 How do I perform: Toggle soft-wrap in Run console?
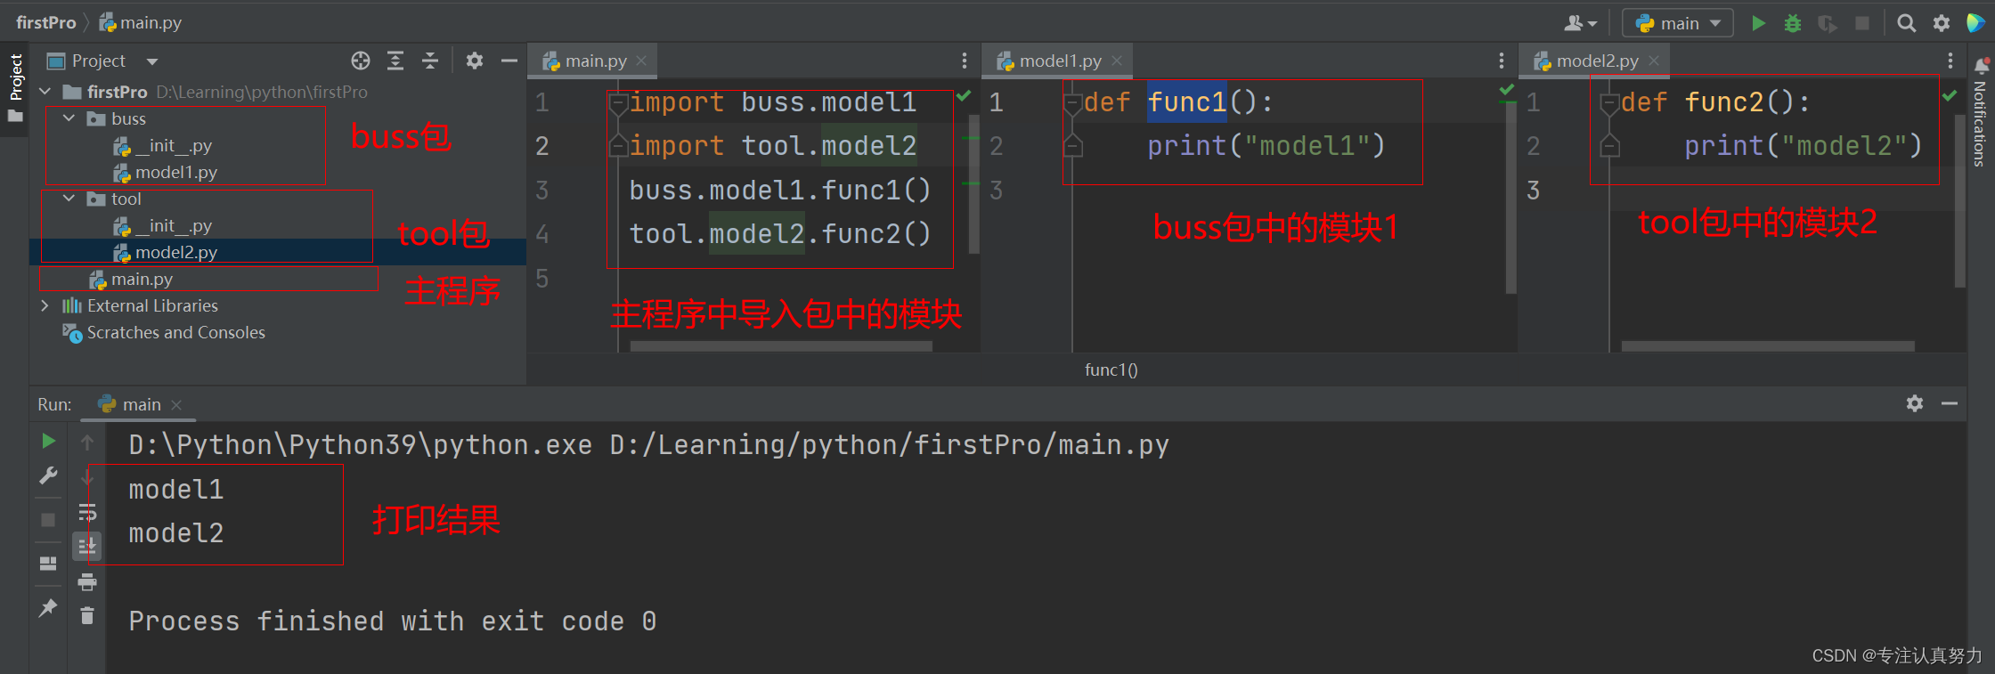[87, 512]
